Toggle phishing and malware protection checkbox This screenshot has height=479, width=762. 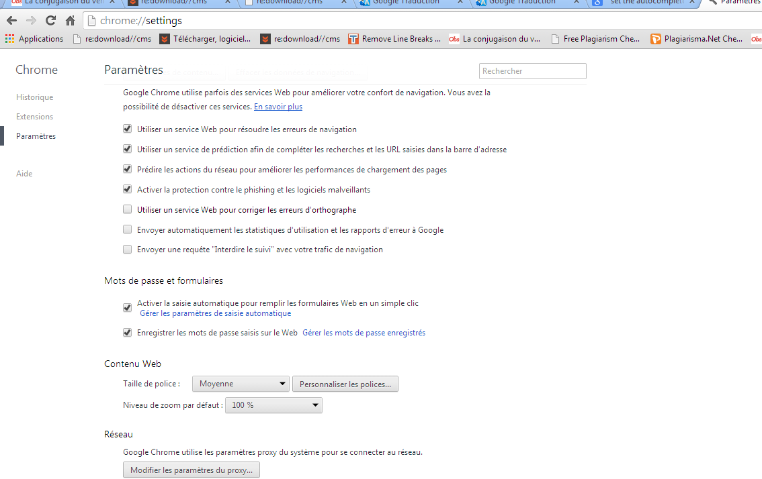click(x=127, y=189)
